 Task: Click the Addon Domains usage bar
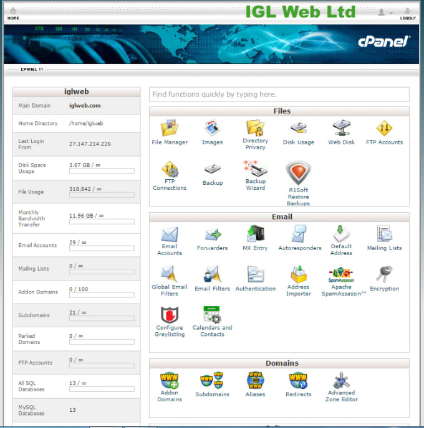(102, 295)
